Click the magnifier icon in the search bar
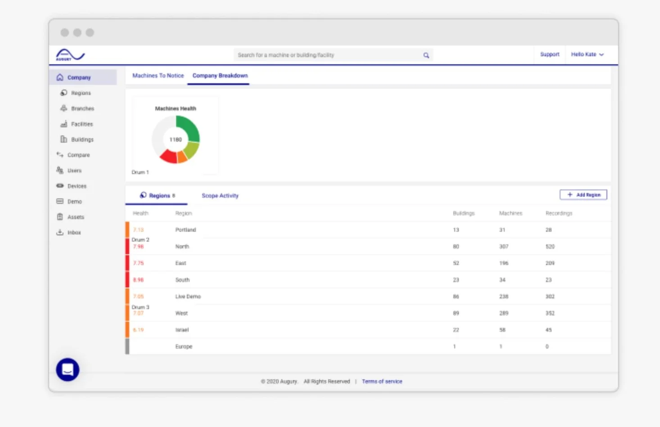This screenshot has width=660, height=427. tap(426, 55)
